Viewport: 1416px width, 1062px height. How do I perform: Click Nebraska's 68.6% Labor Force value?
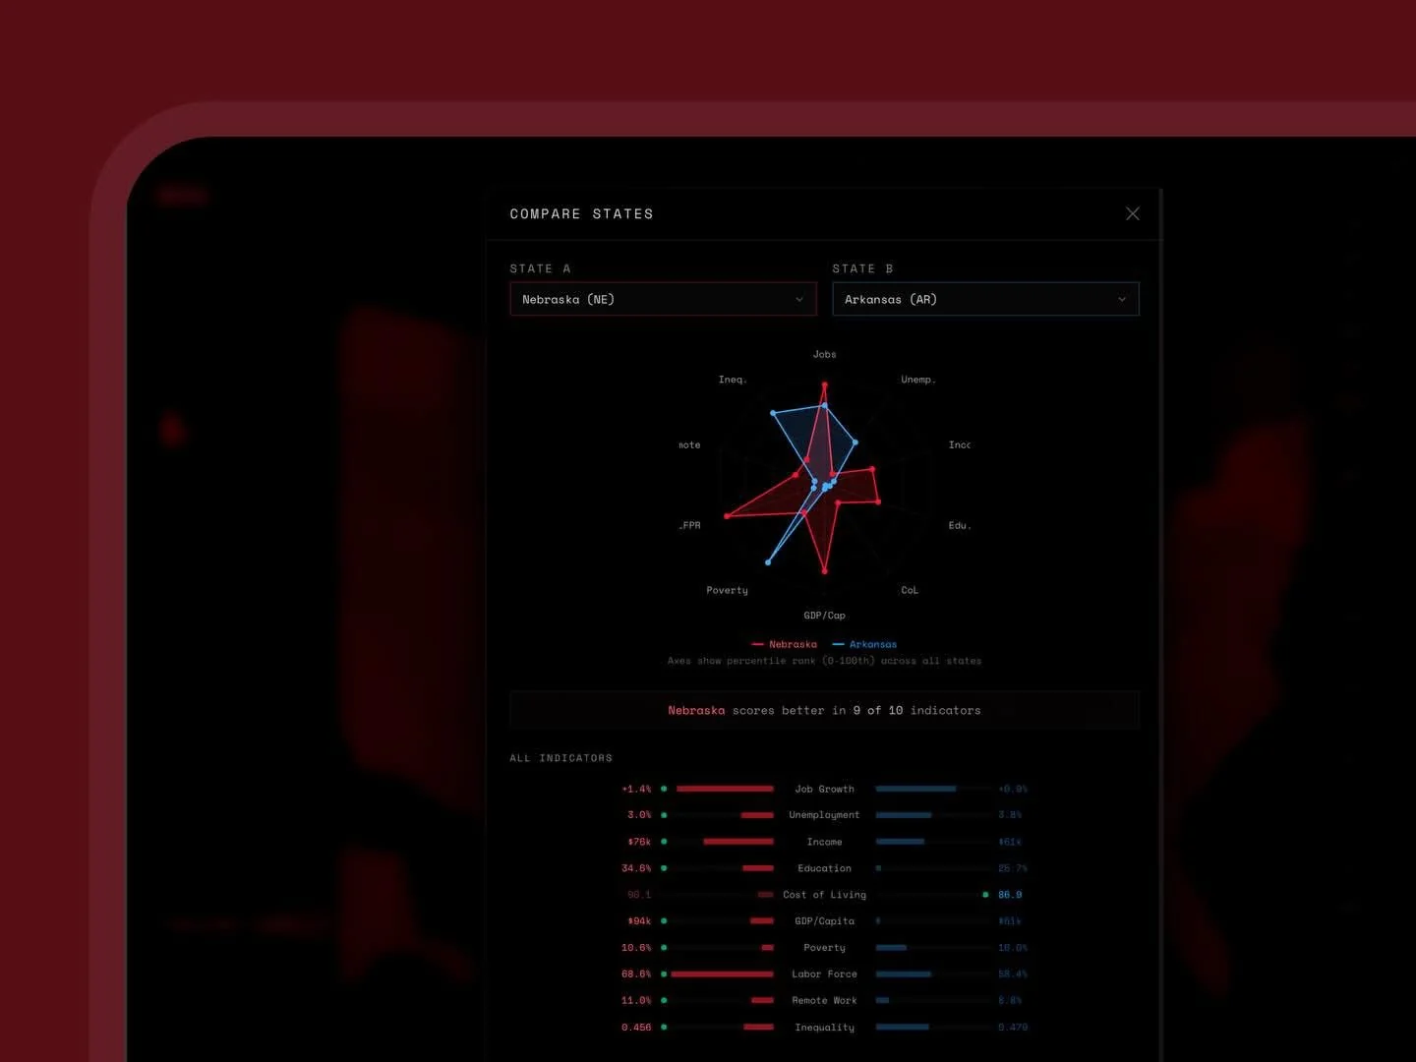click(x=636, y=974)
